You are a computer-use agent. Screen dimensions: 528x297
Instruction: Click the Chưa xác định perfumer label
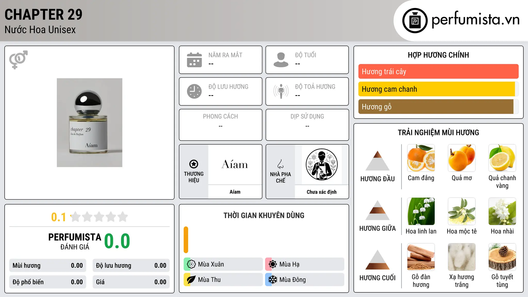[321, 192]
